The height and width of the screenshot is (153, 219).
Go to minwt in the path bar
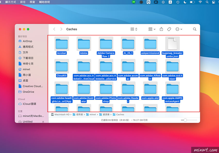91,114
